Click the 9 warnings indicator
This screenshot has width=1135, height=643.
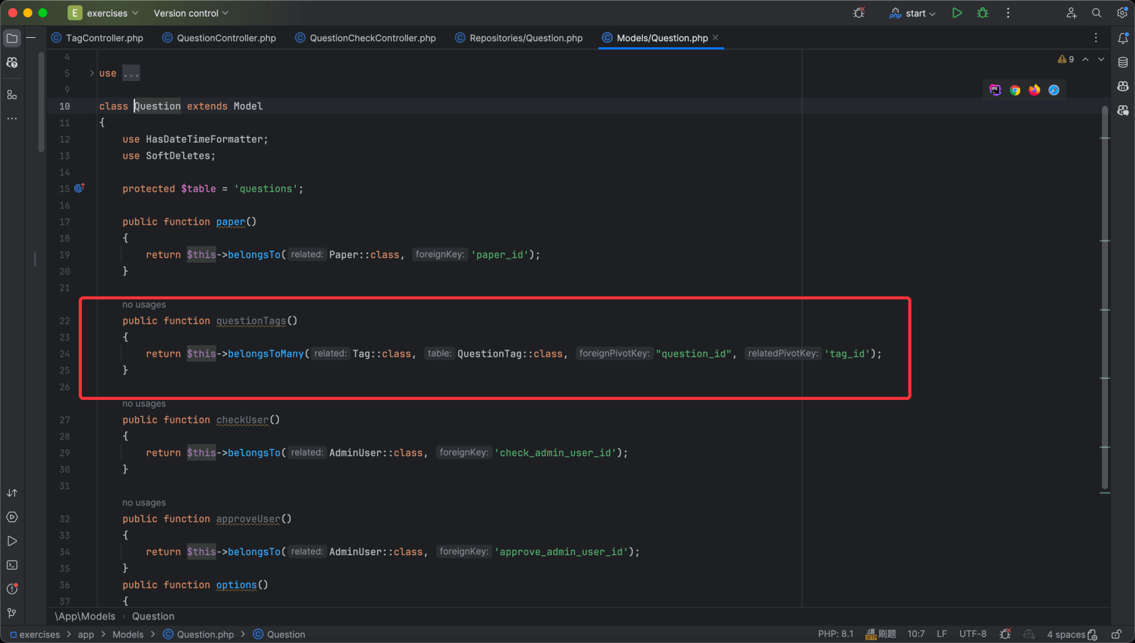click(x=1066, y=59)
